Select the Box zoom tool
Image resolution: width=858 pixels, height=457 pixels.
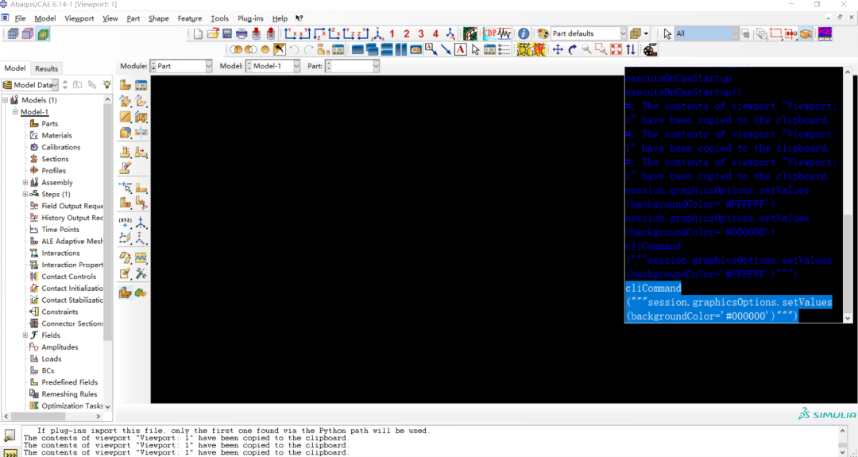[601, 50]
